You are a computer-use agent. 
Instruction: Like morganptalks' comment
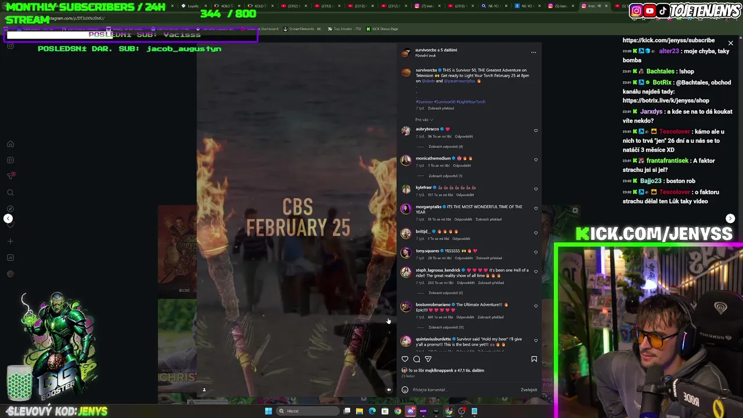pos(536,208)
